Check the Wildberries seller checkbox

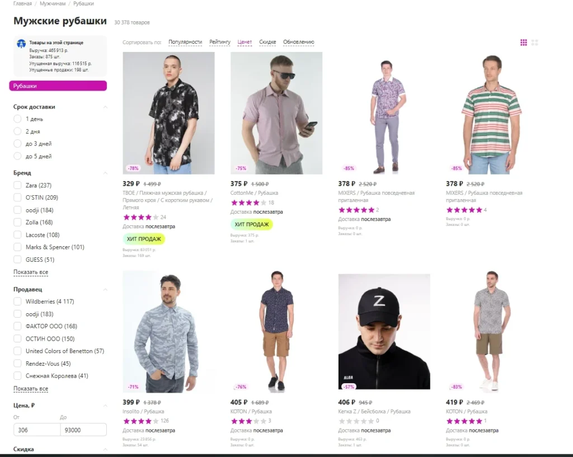[x=17, y=301]
